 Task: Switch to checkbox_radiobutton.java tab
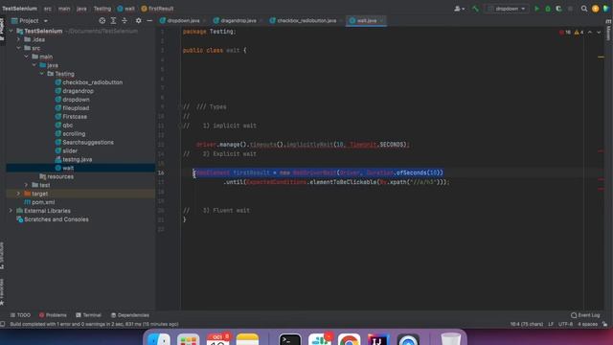pos(306,21)
